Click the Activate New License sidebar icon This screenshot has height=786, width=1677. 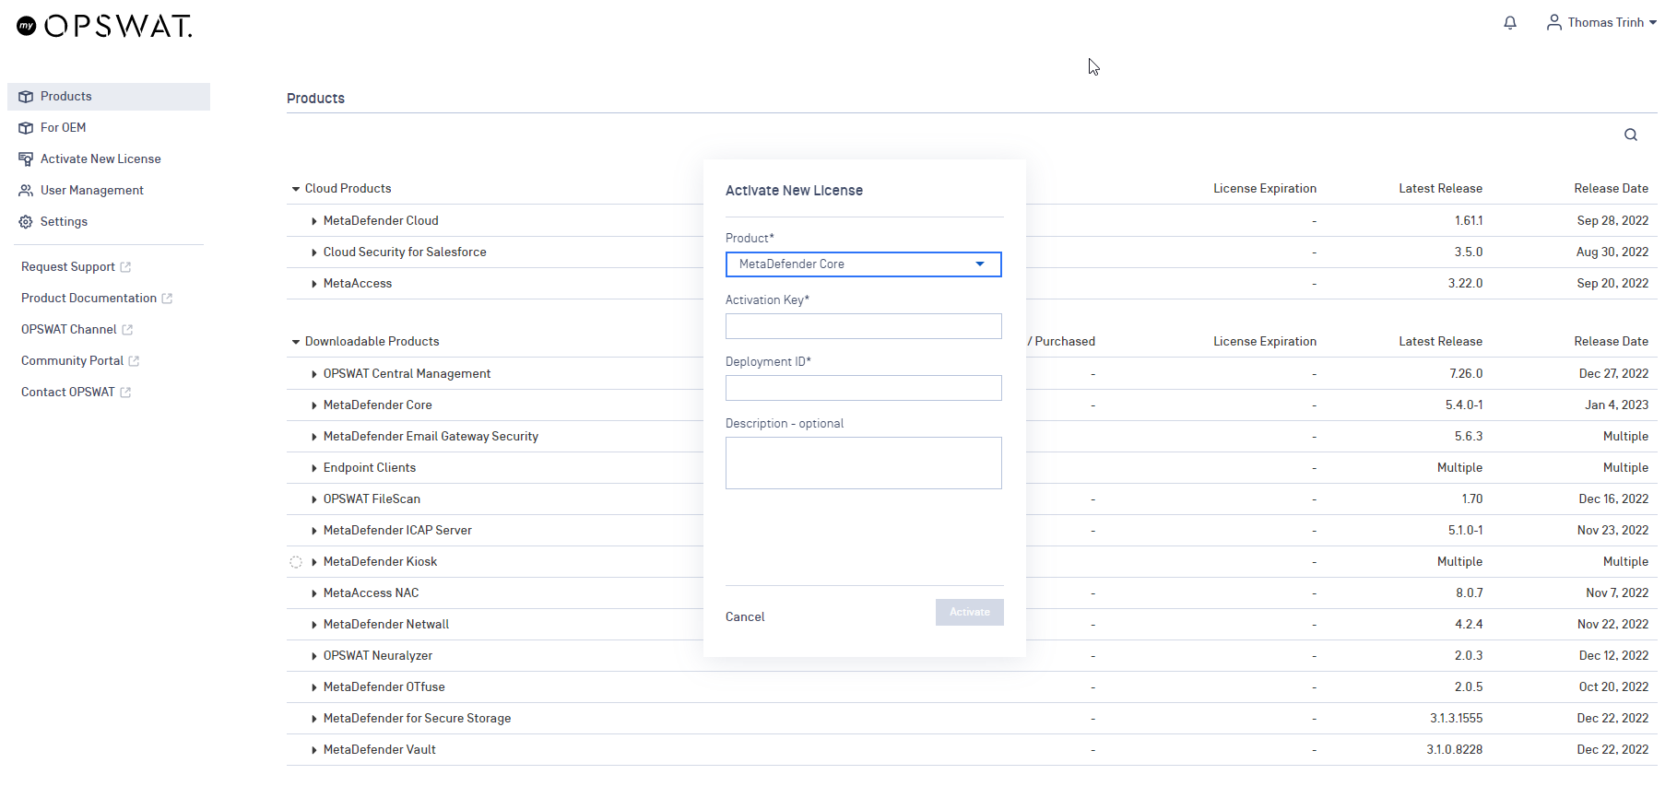click(x=26, y=159)
